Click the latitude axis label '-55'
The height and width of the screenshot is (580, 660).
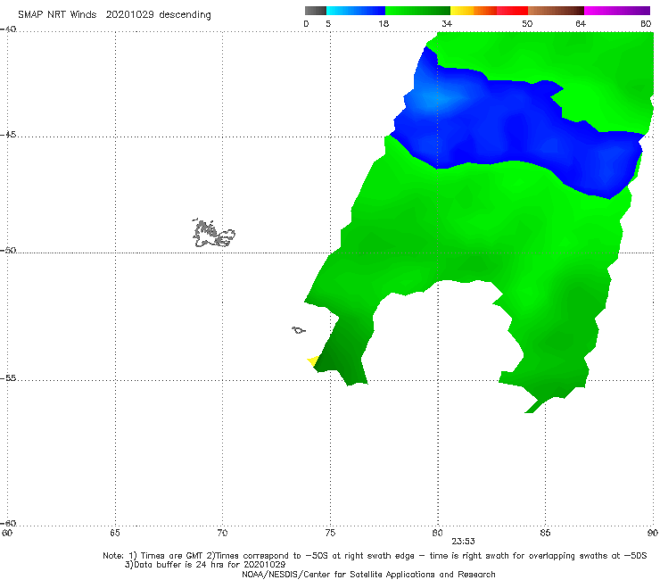click(8, 378)
